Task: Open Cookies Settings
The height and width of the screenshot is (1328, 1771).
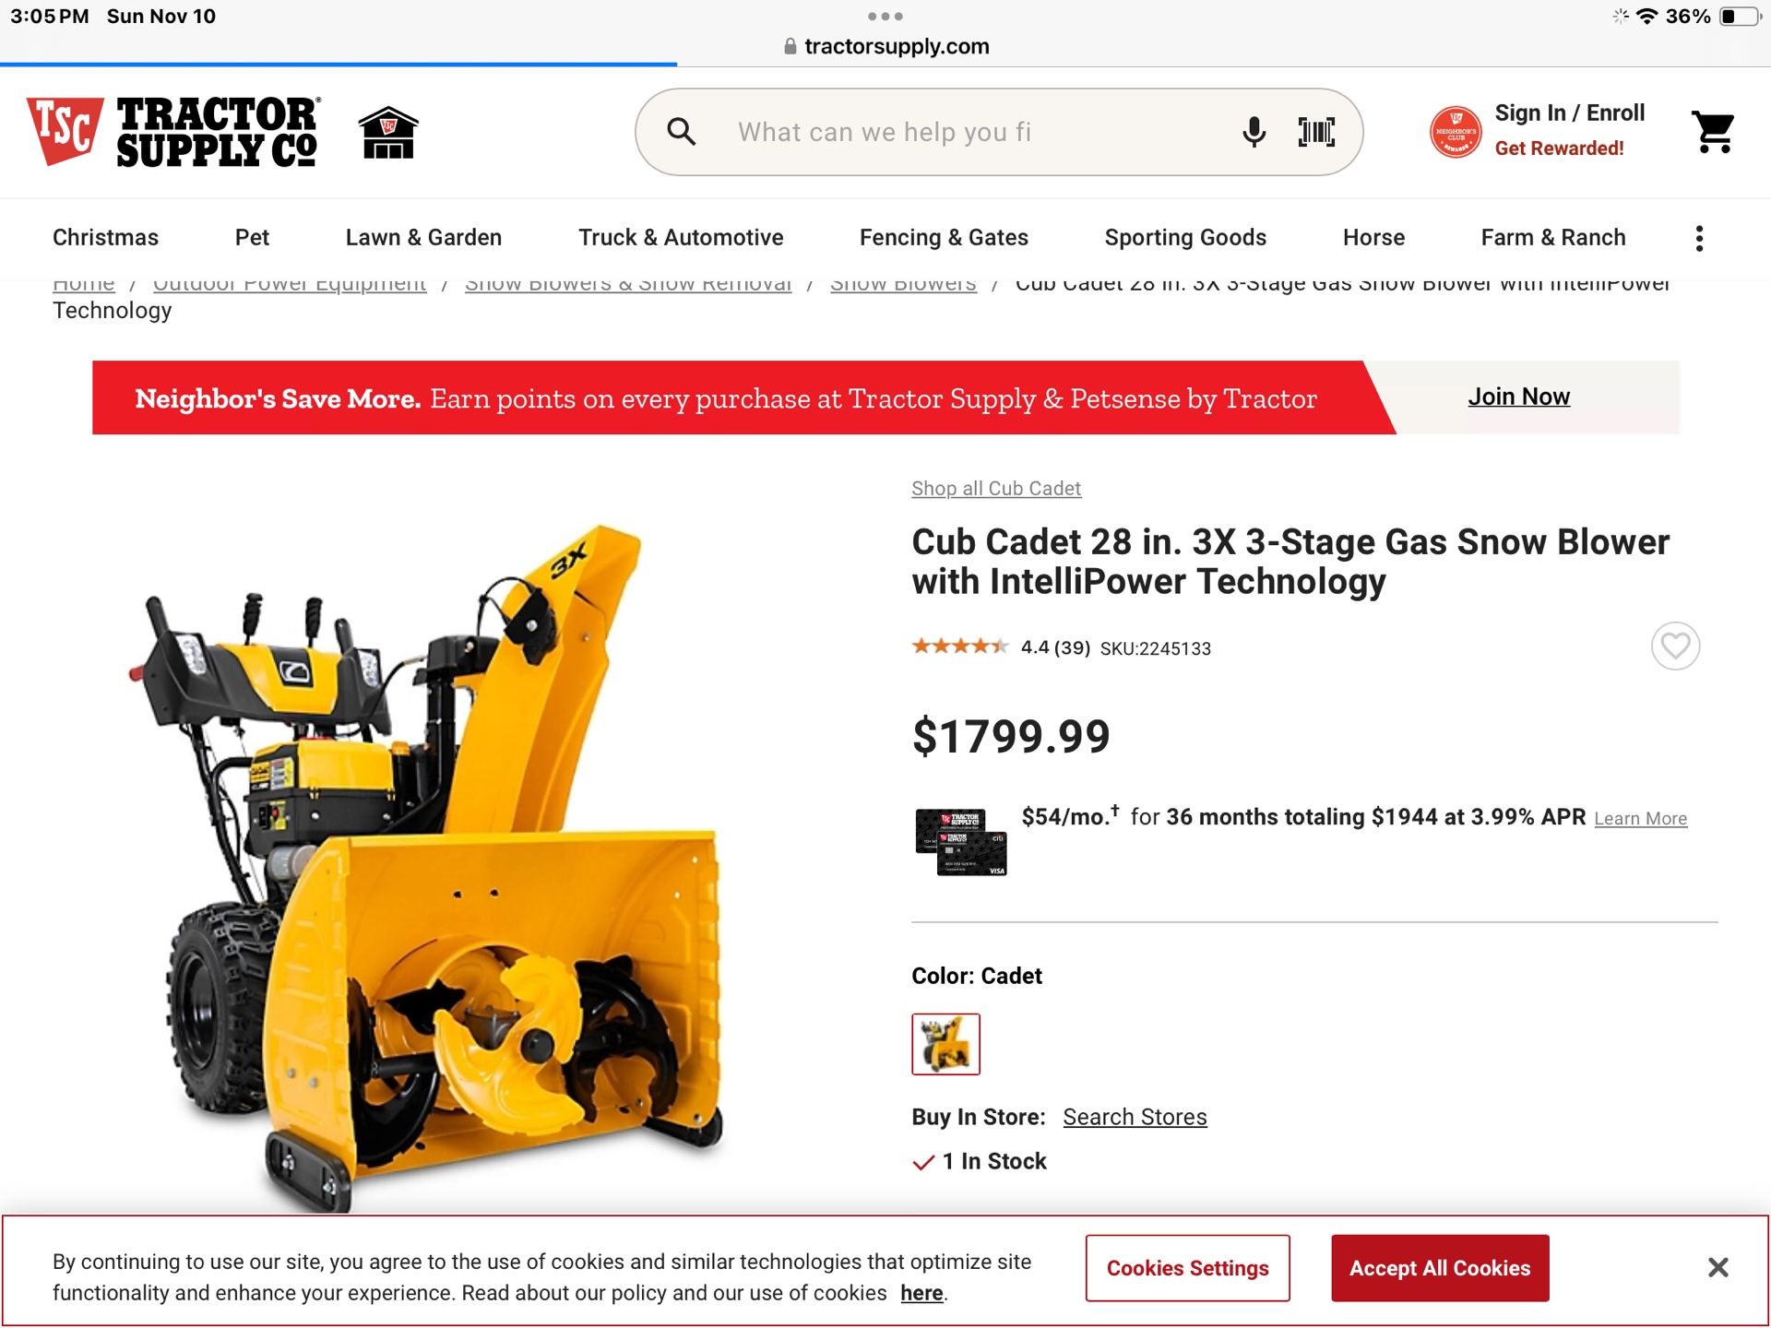Action: point(1187,1268)
